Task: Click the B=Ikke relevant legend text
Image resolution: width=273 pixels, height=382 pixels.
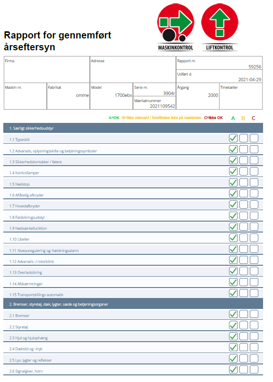Action: tap(161, 118)
